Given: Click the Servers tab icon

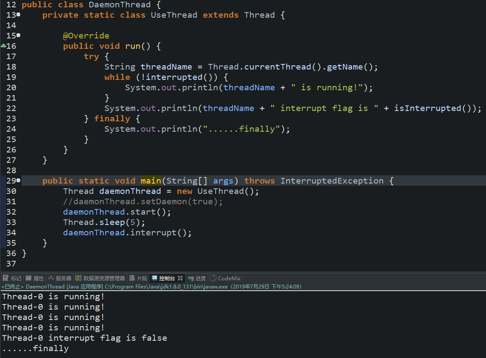Looking at the screenshot, I should click(51, 278).
